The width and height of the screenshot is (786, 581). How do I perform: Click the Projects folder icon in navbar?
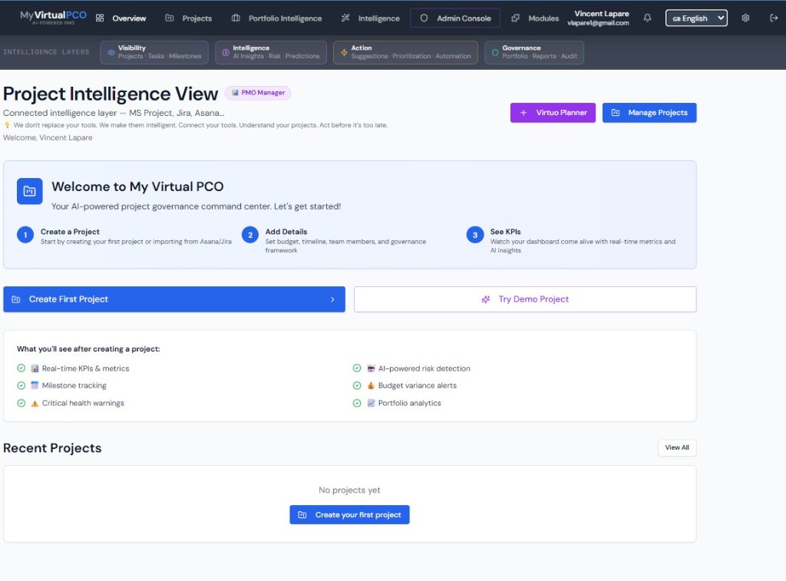coord(170,18)
